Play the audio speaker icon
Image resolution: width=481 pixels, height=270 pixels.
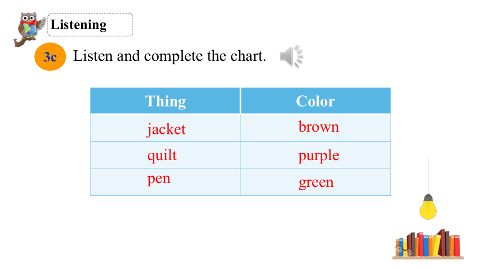[x=291, y=56]
